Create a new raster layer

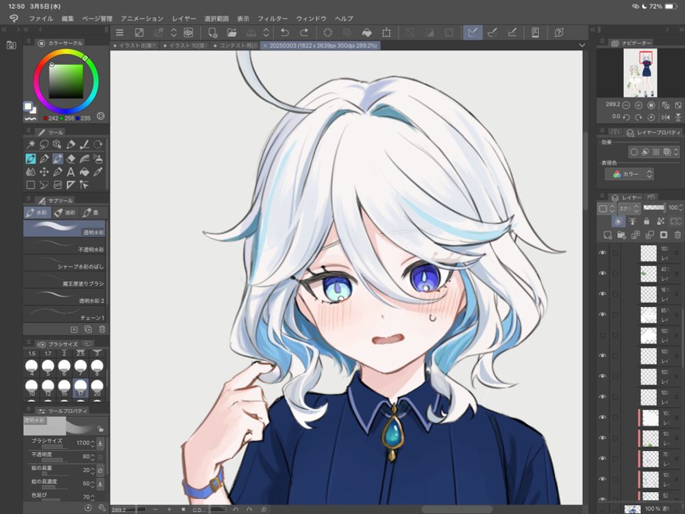coord(607,235)
